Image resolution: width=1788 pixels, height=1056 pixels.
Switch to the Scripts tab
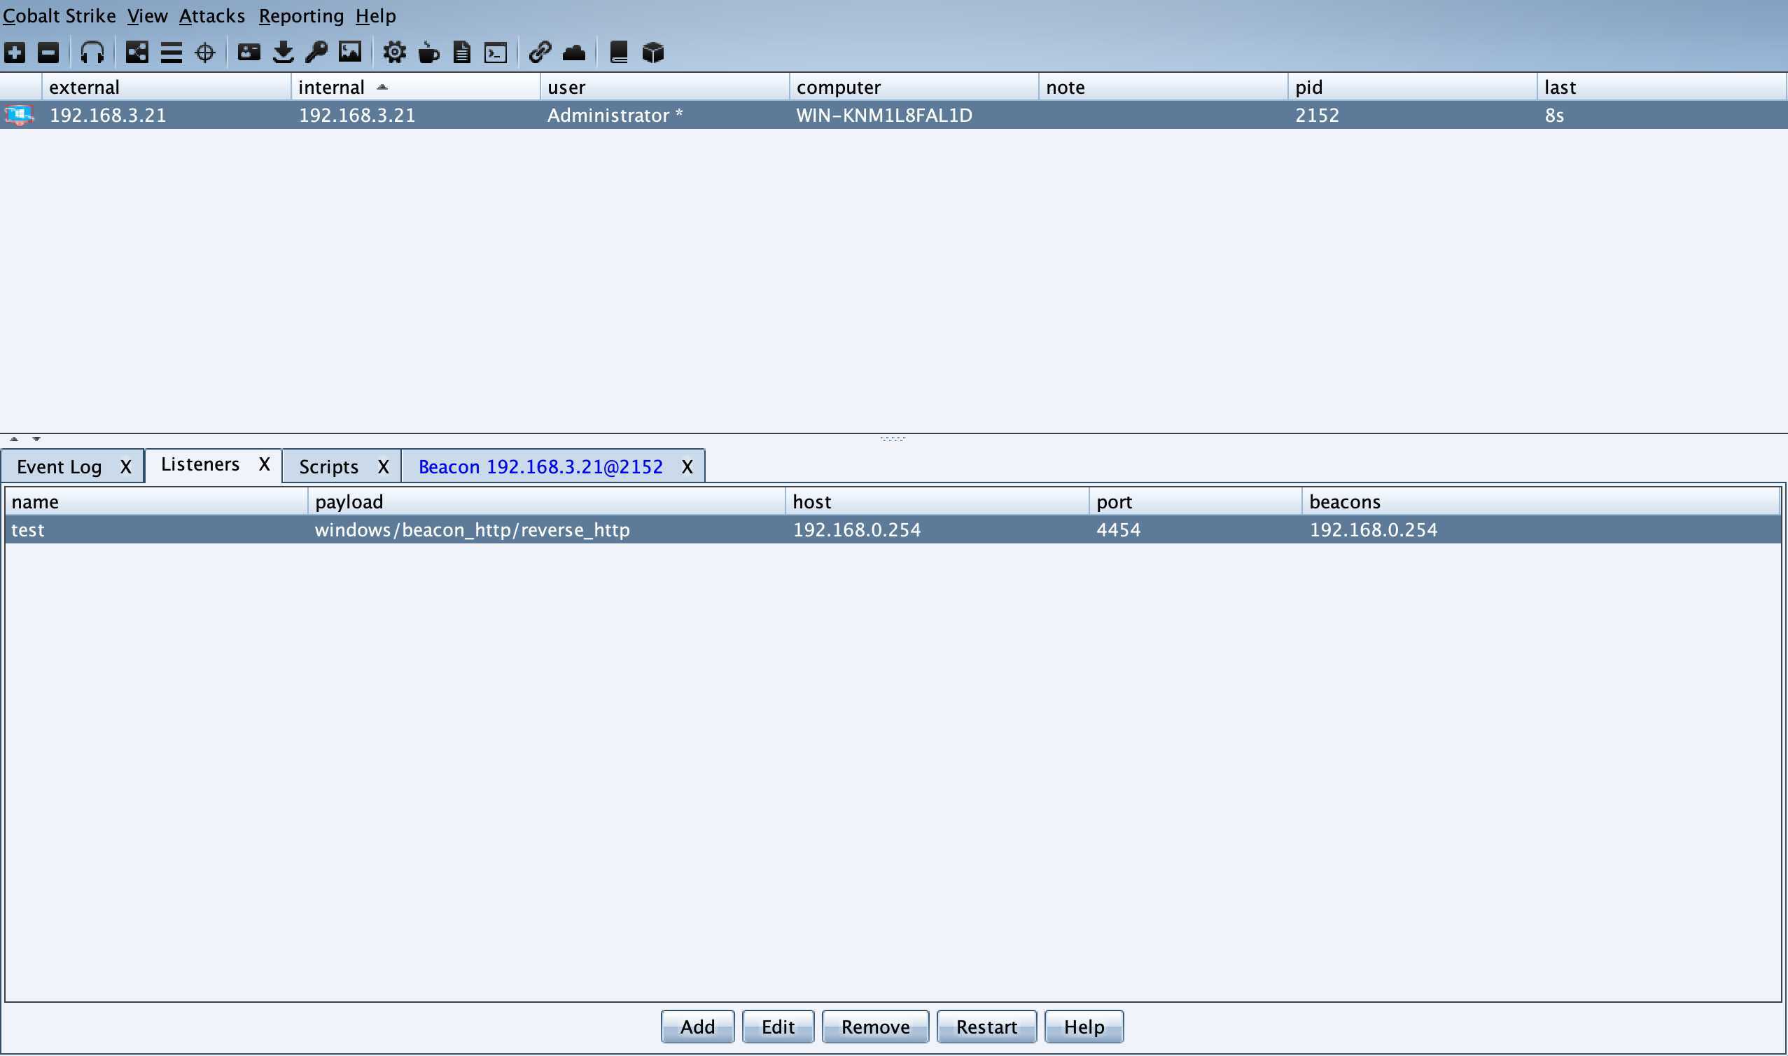coord(328,468)
